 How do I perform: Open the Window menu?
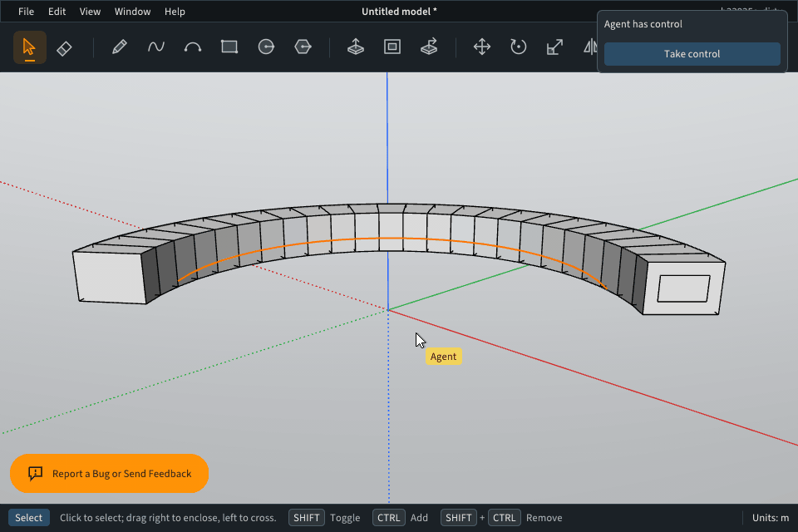coord(132,11)
